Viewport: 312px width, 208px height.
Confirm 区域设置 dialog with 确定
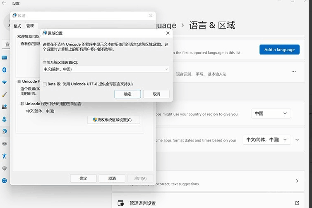click(x=127, y=94)
